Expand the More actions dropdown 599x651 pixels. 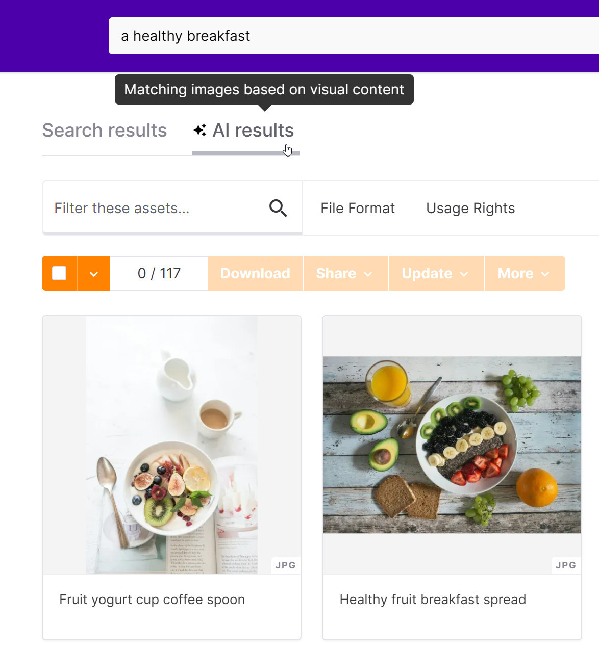point(525,273)
